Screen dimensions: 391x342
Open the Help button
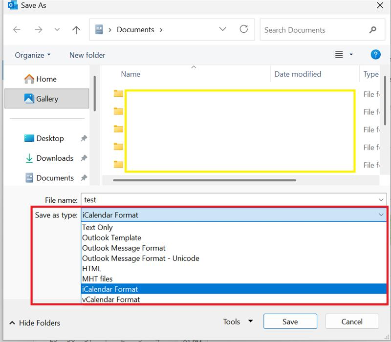click(375, 54)
